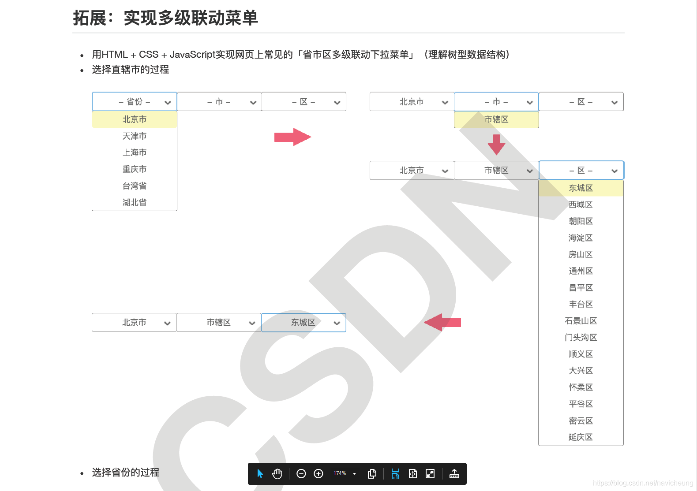The image size is (697, 491).
Task: Select 房山区 from district list
Action: 581,254
